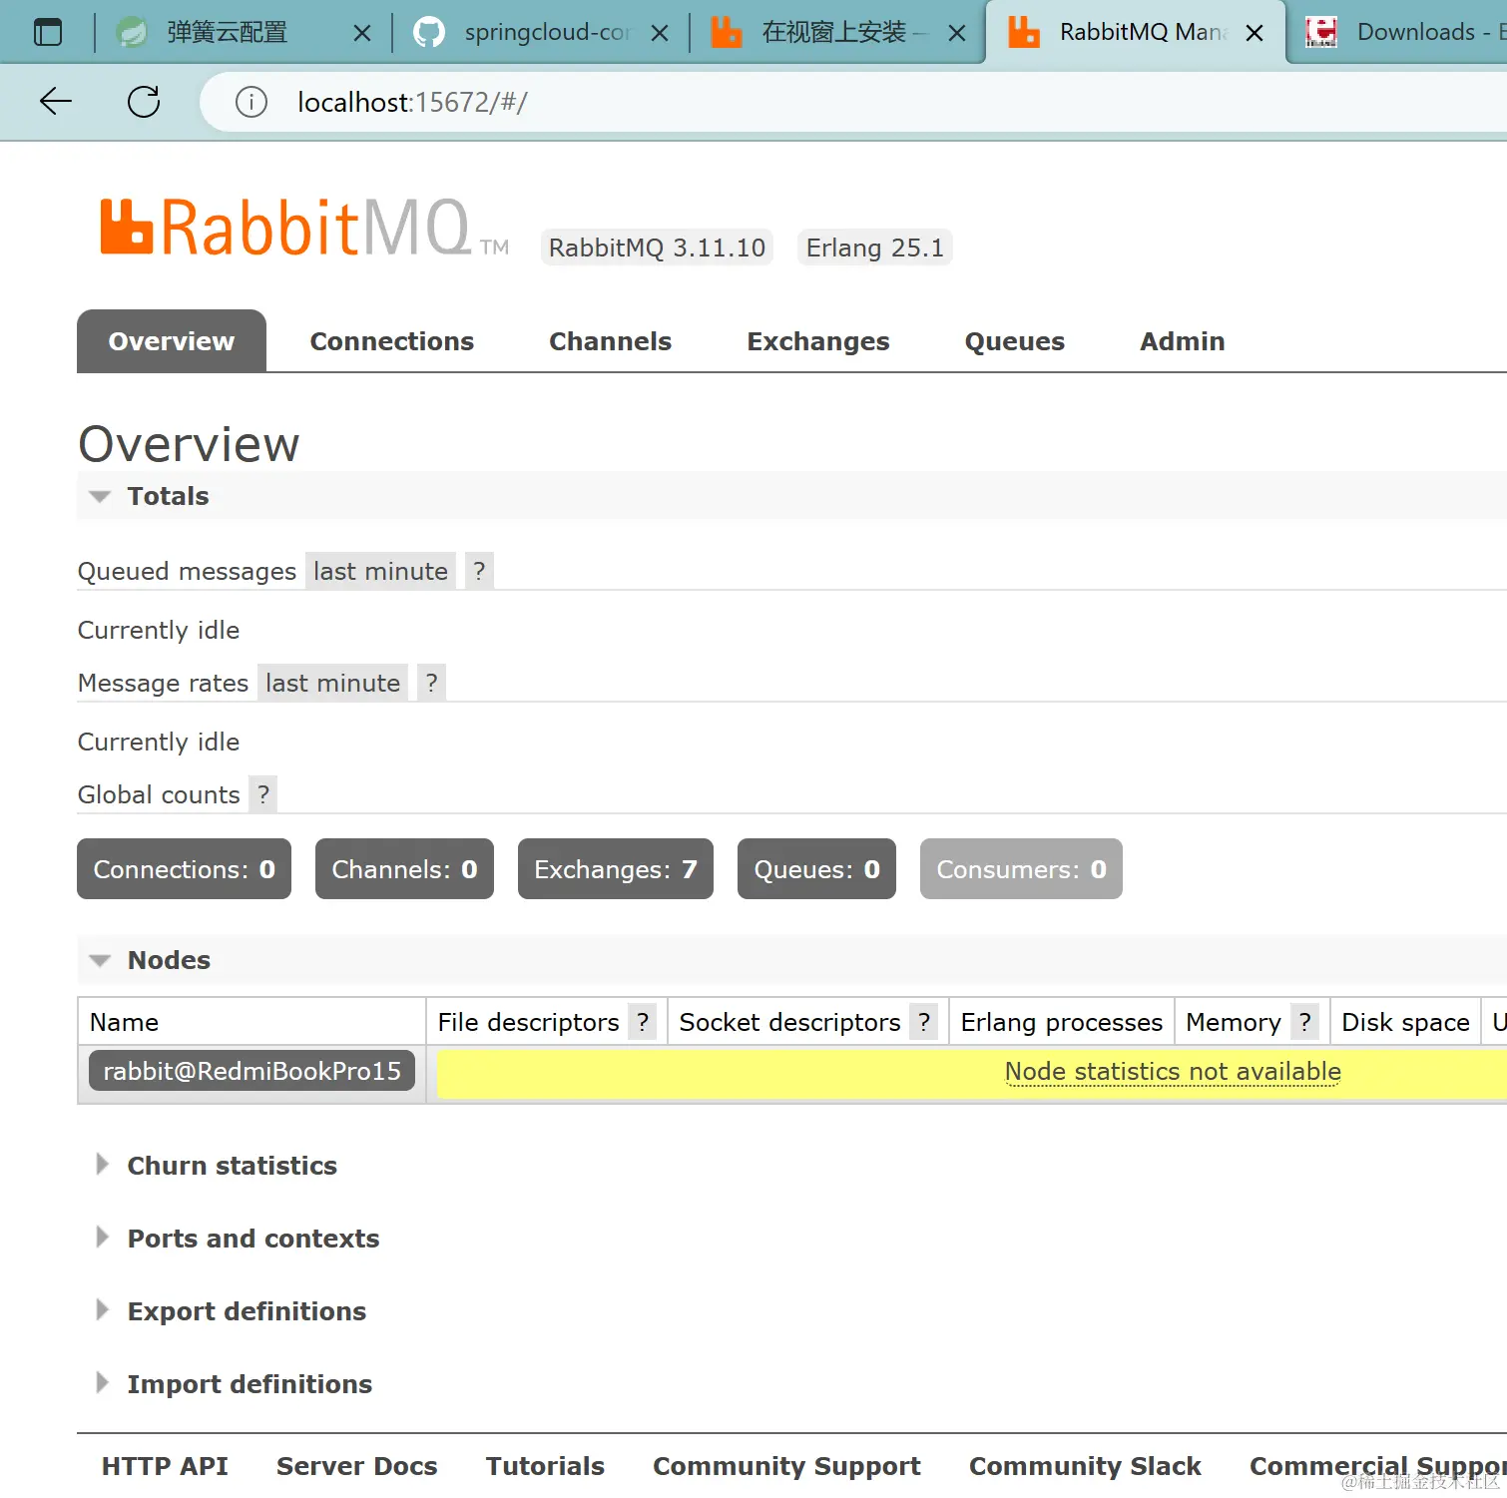Click the Exchanges: 7 count button
1507x1498 pixels.
[x=616, y=869]
